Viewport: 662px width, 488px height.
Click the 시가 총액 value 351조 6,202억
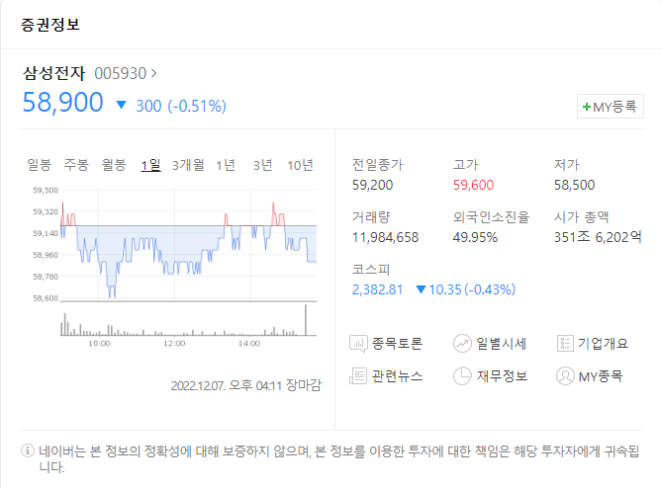[x=598, y=237]
